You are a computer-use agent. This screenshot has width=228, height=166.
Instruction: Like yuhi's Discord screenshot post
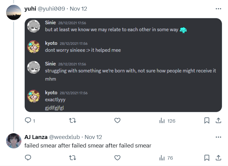(x=117, y=120)
